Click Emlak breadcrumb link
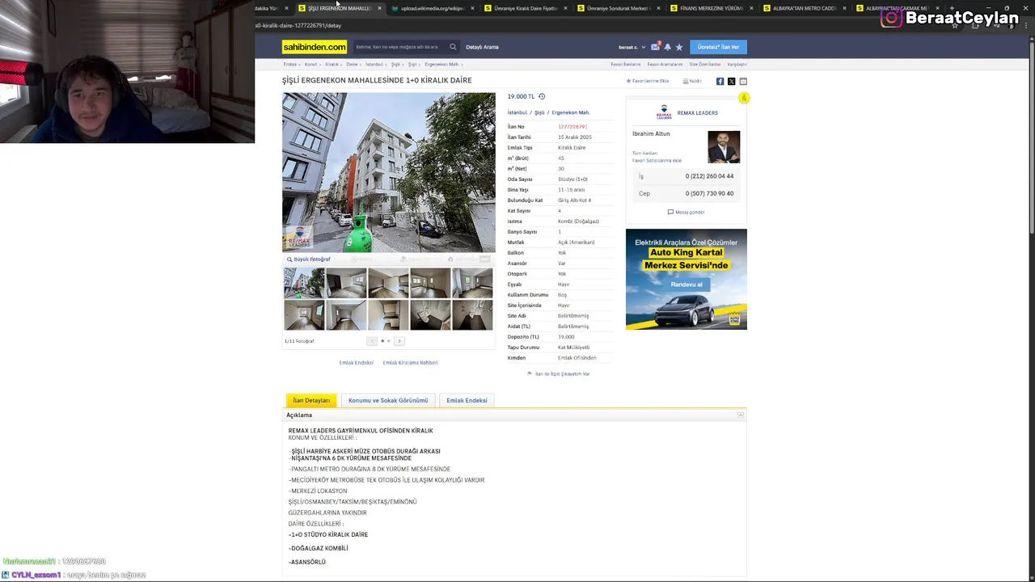The width and height of the screenshot is (1035, 582). pos(289,64)
